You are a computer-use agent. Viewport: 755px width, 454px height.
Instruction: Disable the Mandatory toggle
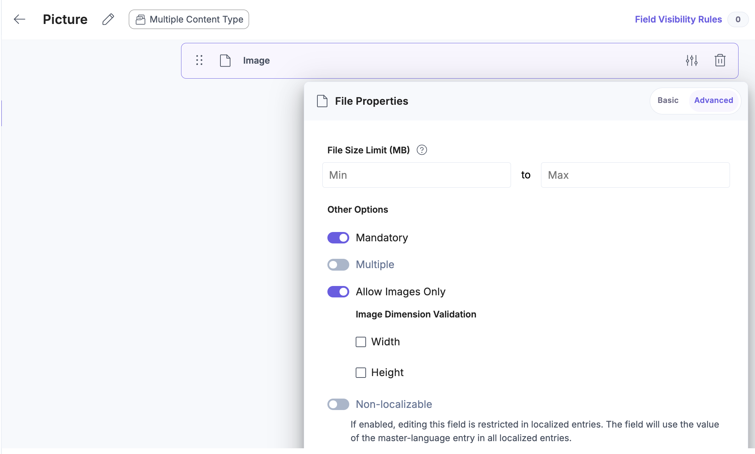[x=338, y=238]
